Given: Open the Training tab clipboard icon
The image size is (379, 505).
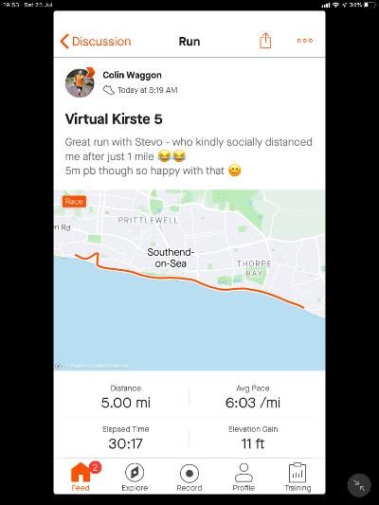Looking at the screenshot, I should pos(298,473).
